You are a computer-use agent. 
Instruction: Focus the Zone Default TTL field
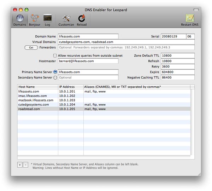(177, 56)
